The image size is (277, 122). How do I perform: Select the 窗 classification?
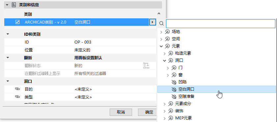pyautogui.click(x=180, y=75)
